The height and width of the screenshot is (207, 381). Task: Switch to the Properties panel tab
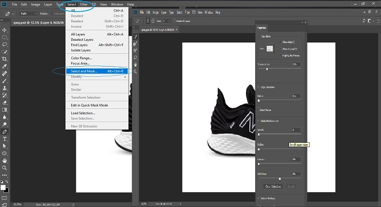[262, 28]
